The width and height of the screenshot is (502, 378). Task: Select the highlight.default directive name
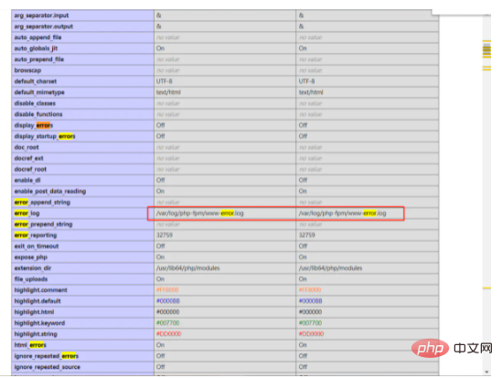point(37,301)
